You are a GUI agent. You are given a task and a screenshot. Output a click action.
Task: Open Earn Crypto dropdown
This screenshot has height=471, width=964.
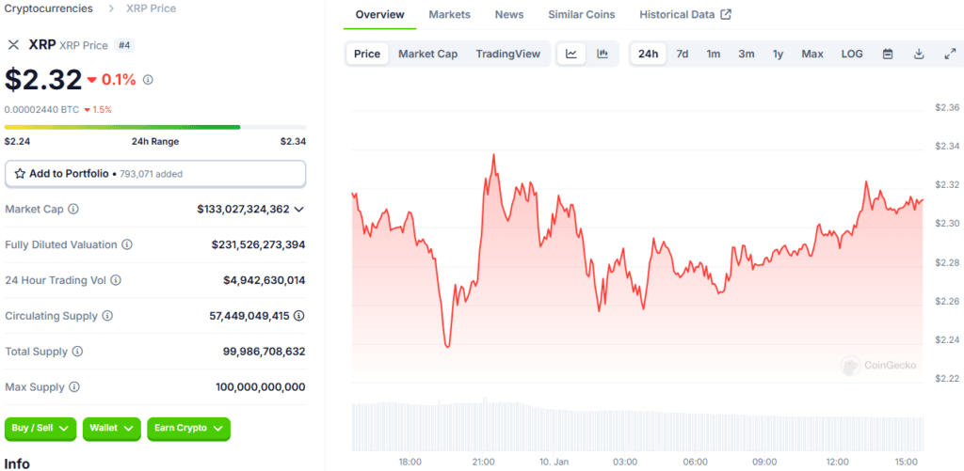tap(188, 429)
